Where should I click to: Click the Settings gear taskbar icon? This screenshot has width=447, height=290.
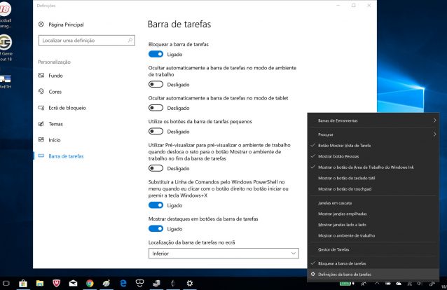click(x=189, y=283)
